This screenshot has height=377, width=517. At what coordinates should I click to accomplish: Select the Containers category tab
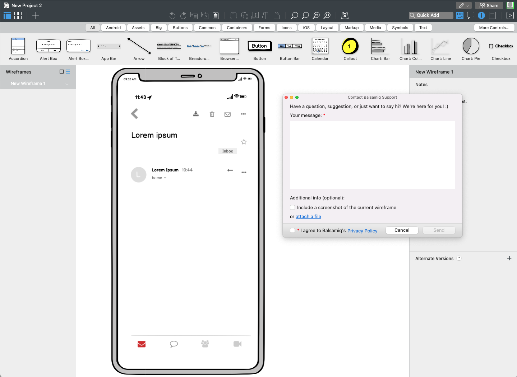pos(237,28)
